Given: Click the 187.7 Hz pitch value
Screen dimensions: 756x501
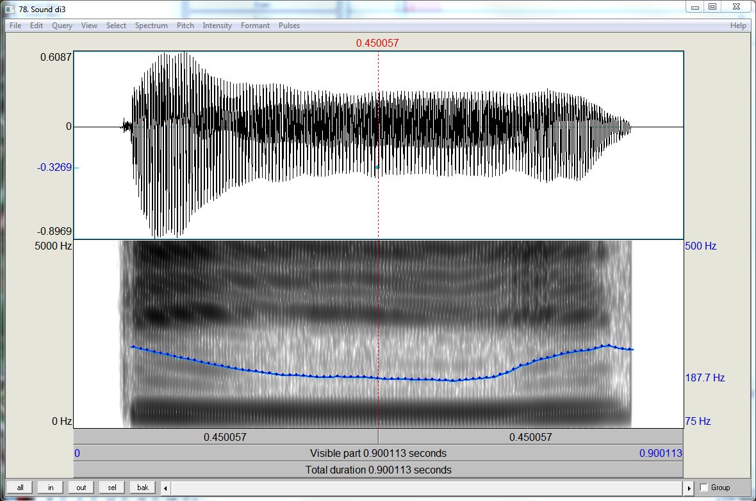Looking at the screenshot, I should pos(705,378).
